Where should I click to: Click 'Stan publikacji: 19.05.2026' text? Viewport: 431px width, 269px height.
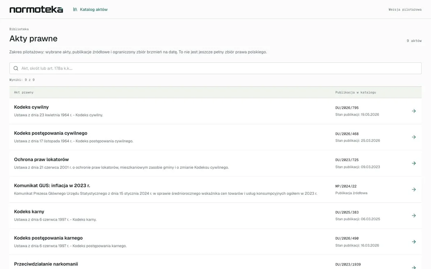357,114
